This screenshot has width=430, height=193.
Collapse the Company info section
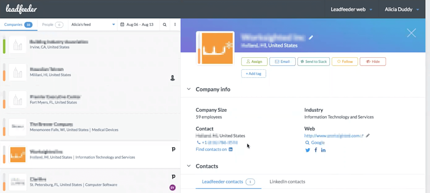(x=189, y=89)
